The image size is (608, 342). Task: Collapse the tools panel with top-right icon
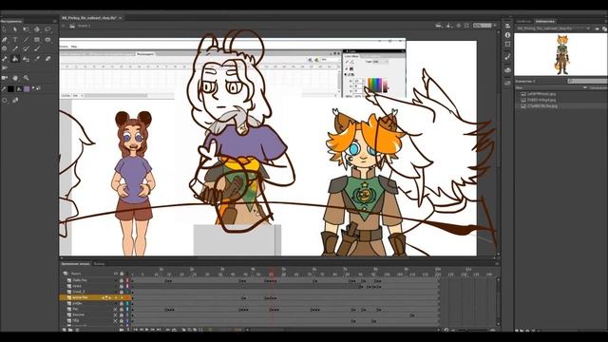coord(55,21)
